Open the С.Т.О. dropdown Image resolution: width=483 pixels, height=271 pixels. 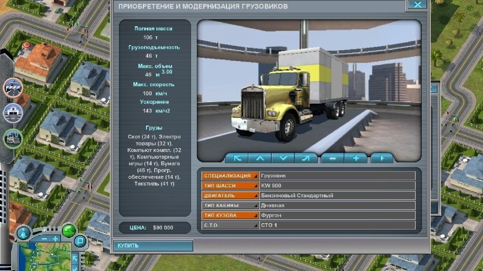click(230, 225)
